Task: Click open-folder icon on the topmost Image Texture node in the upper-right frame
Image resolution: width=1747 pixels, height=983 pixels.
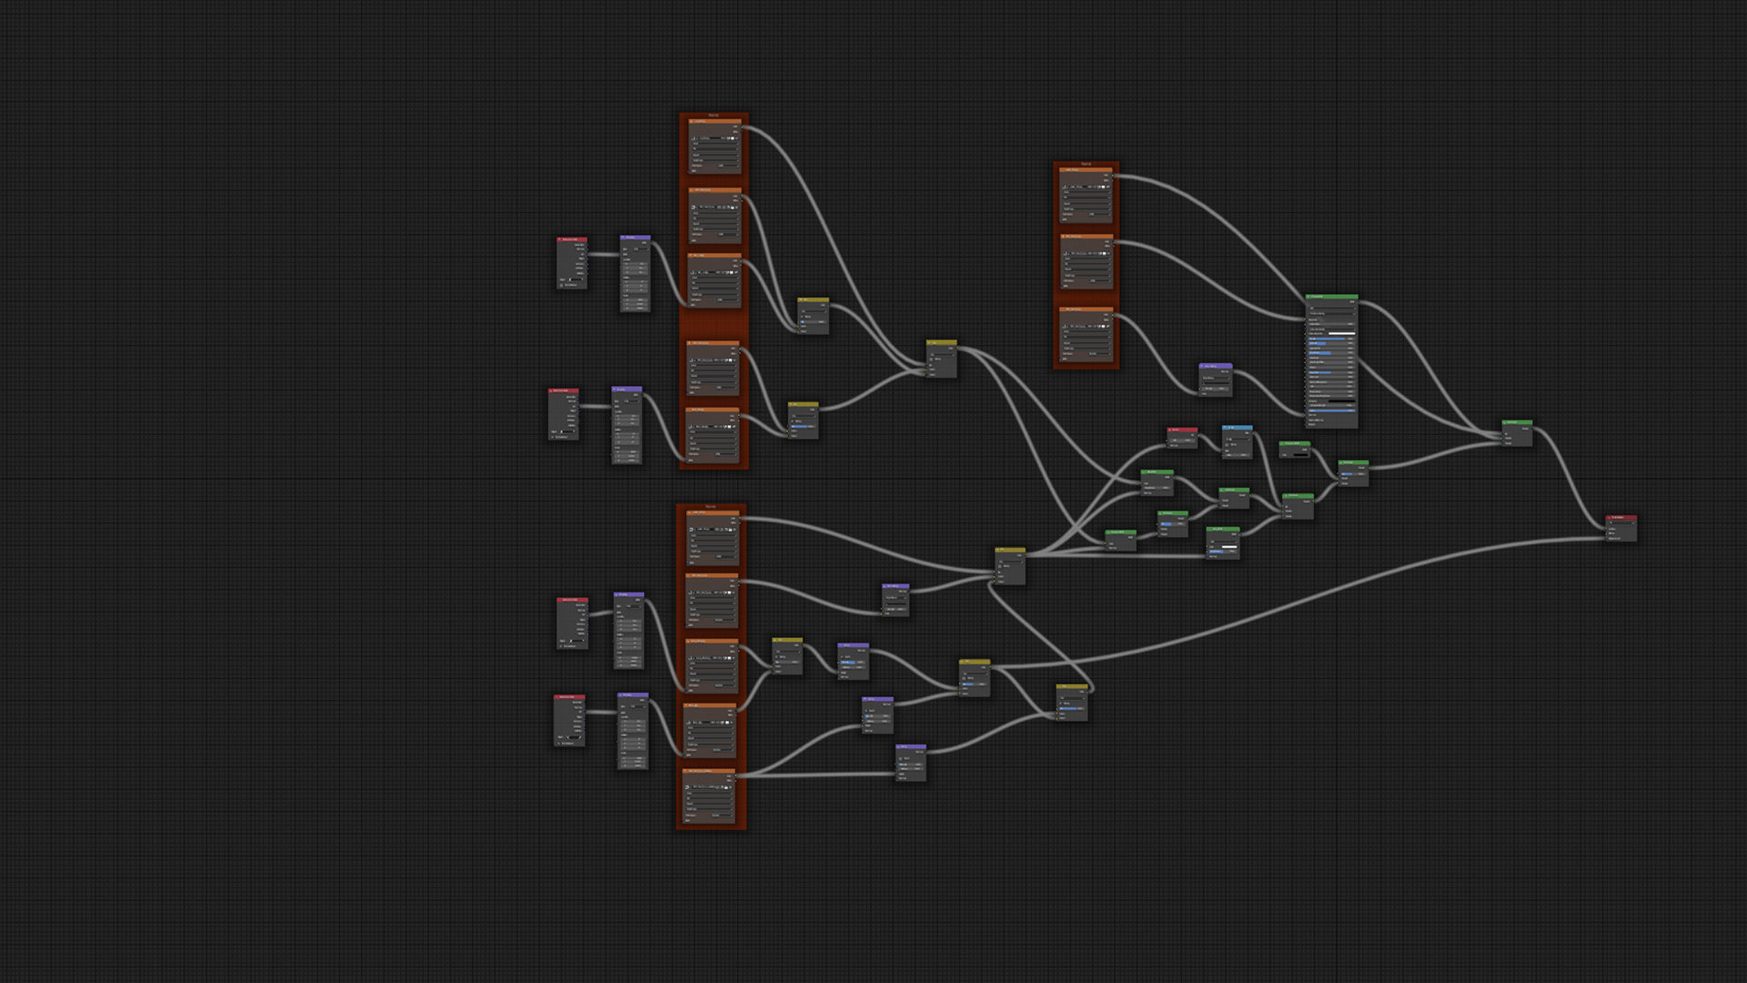Action: [x=1103, y=187]
